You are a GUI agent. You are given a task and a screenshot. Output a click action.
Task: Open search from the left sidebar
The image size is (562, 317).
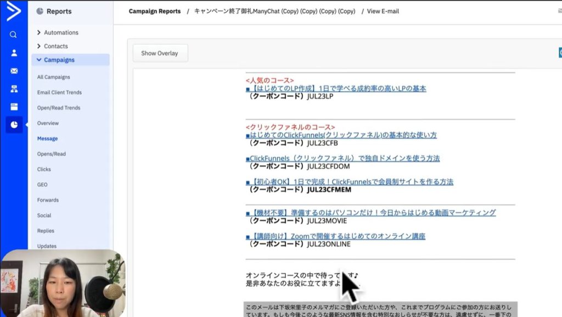(14, 35)
